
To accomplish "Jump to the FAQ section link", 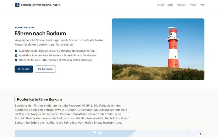I will click(202, 5).
